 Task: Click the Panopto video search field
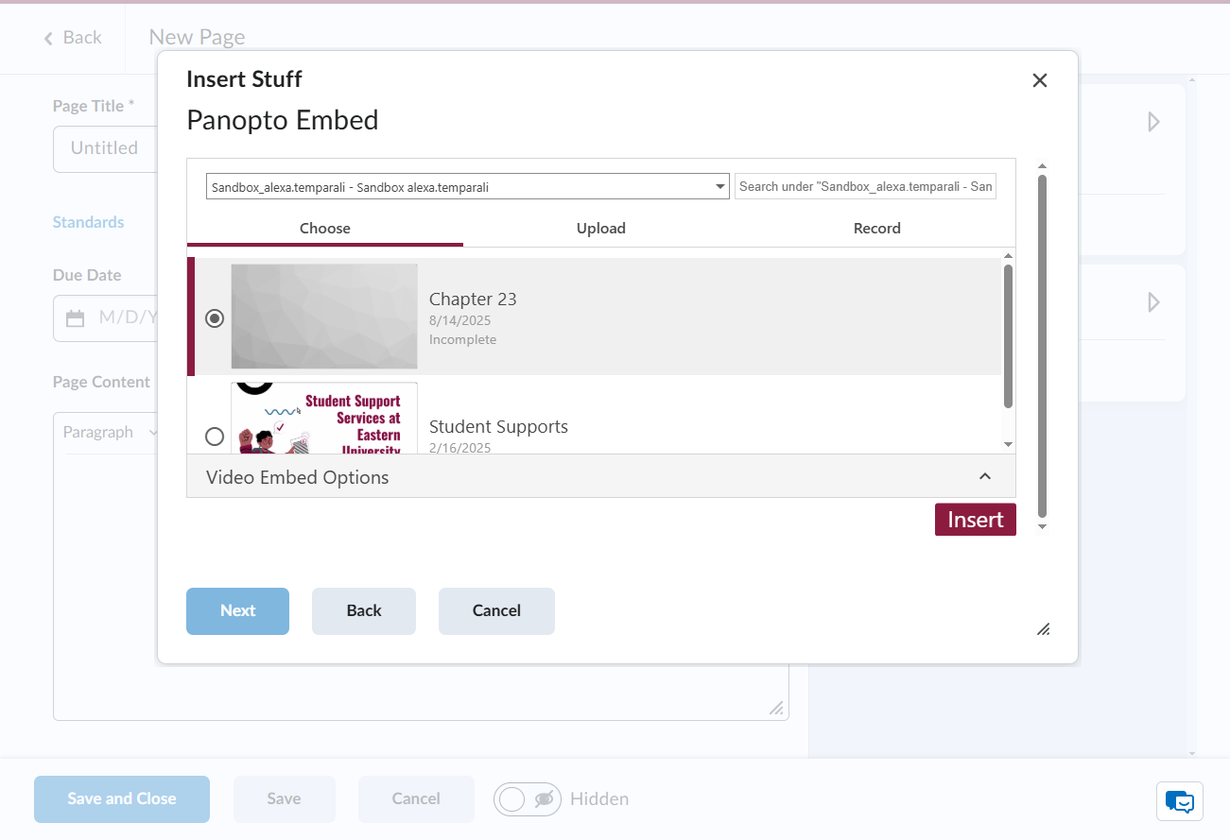pyautogui.click(x=865, y=186)
